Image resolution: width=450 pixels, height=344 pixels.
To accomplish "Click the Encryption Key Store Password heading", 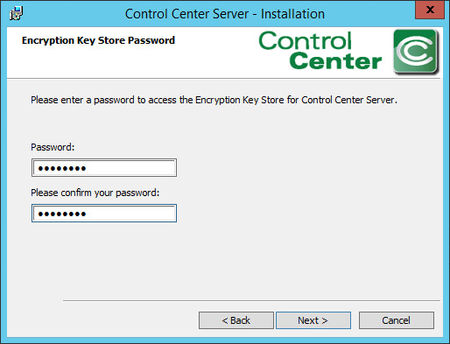I will [x=98, y=40].
